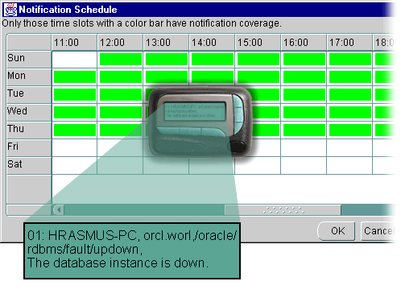Click the 13:00 column header
Image resolution: width=401 pixels, height=302 pixels.
pos(166,43)
